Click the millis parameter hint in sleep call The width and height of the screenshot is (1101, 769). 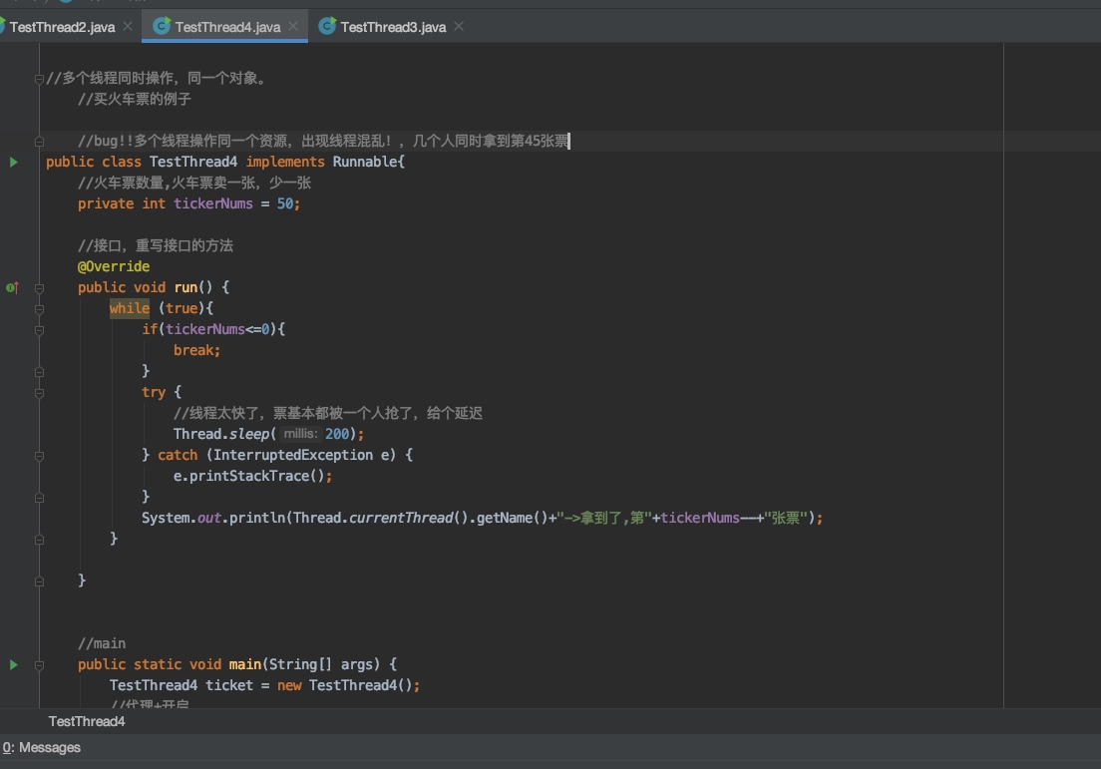coord(300,434)
